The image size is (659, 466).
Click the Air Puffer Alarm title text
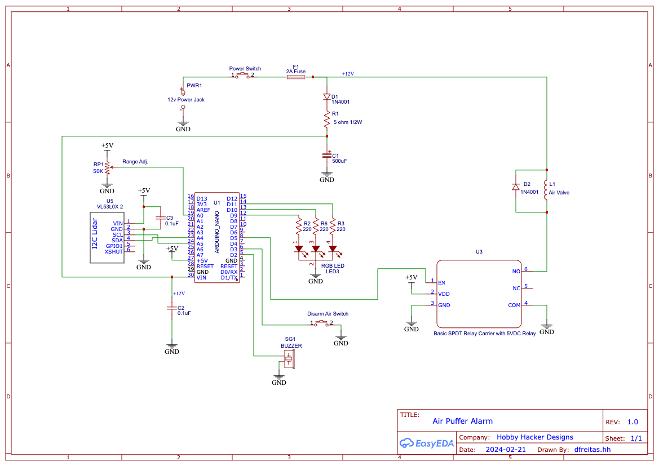pos(462,421)
